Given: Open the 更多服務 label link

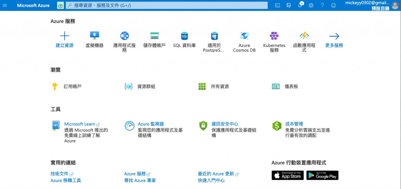Looking at the screenshot, I should click(x=334, y=45).
